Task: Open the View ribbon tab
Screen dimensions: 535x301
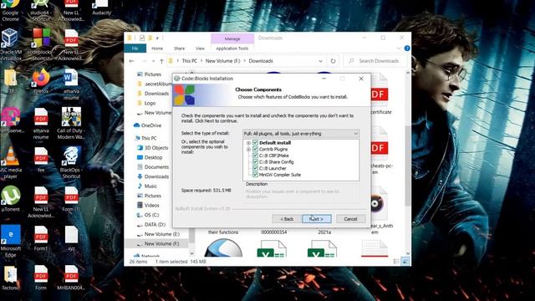Action: point(200,48)
